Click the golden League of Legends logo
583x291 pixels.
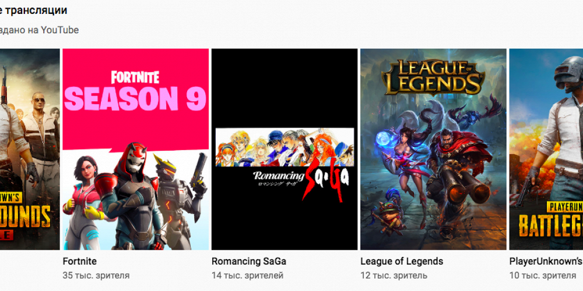433,77
